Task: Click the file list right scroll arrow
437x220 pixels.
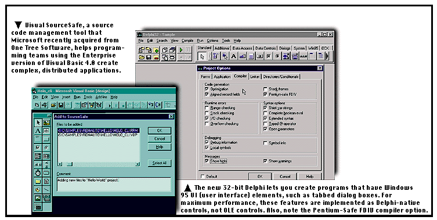Action: pos(138,164)
